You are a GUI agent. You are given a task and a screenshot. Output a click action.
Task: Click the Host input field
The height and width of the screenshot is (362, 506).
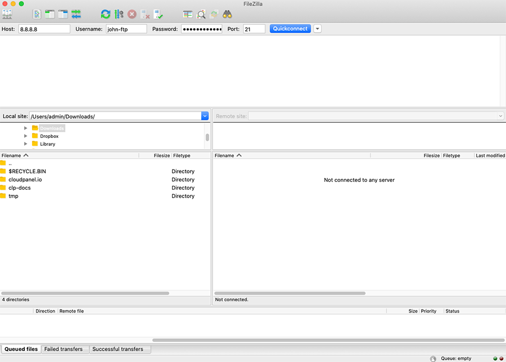[44, 29]
